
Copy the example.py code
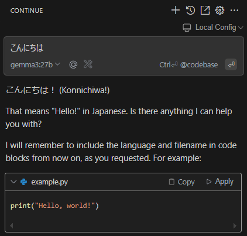click(x=181, y=182)
